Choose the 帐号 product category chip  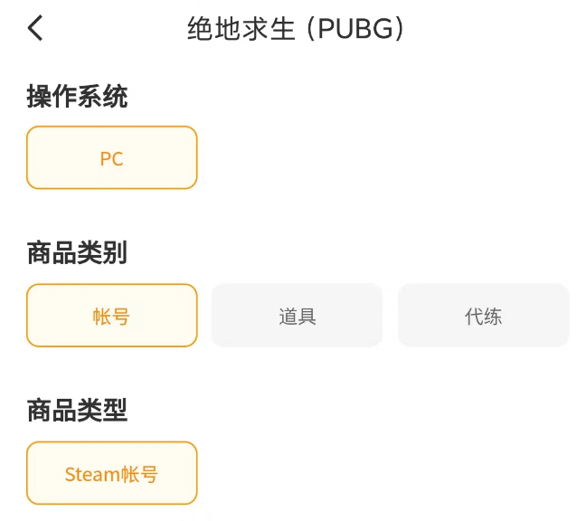112,316
